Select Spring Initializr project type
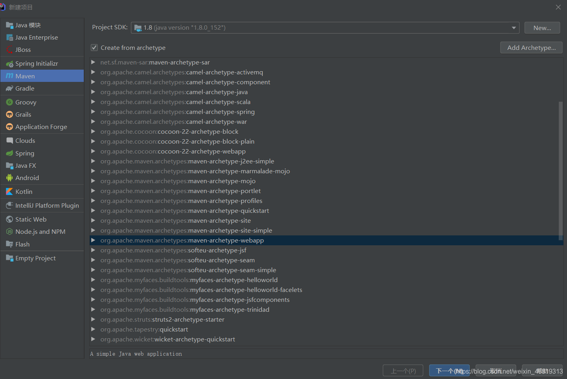 pyautogui.click(x=42, y=64)
